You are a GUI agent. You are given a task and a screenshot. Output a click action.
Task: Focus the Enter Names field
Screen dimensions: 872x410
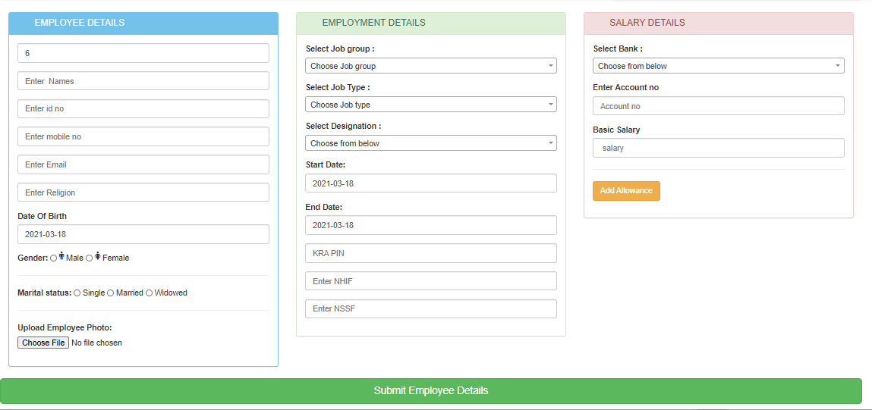143,81
